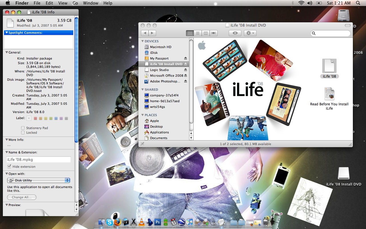Screen dimensions: 366x229
Task: Open the Go menu
Action: pos(75,3)
